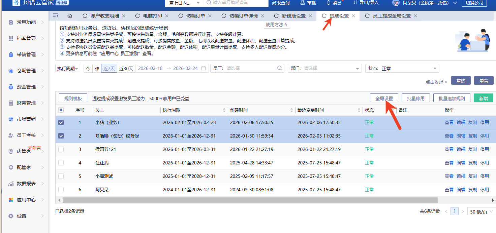Click the green 新增 button
Viewport: 496px width, 233px height.
point(483,99)
